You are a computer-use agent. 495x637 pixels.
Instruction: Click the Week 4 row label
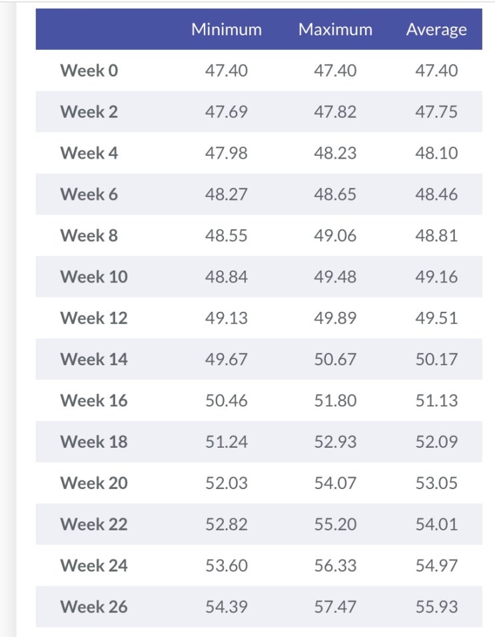click(x=89, y=153)
